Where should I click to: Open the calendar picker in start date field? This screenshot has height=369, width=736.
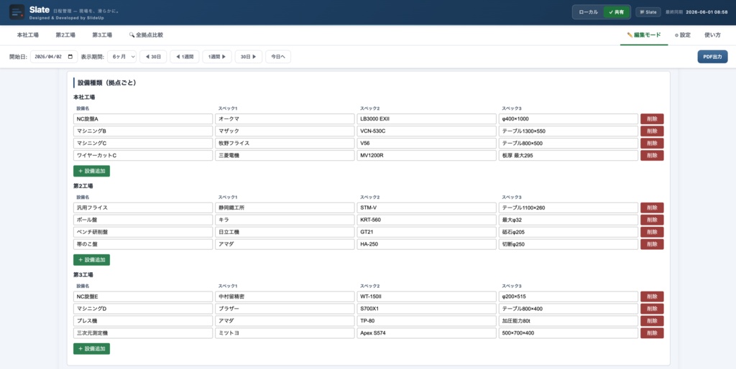point(70,57)
